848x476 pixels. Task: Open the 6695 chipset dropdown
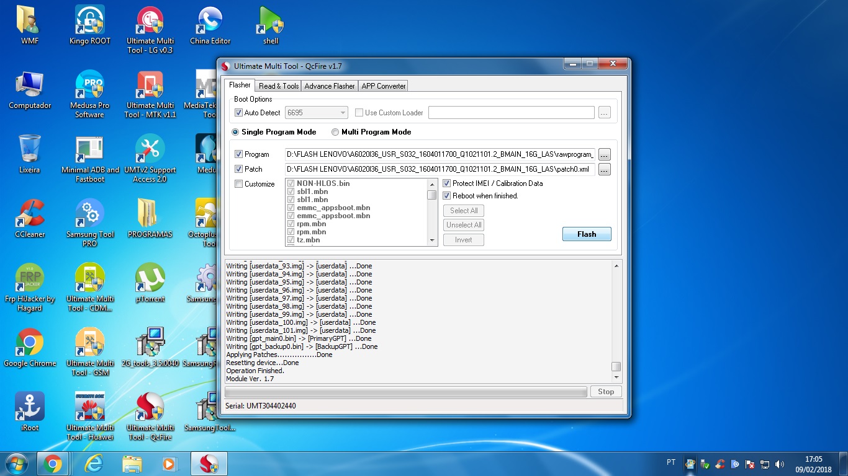coord(316,113)
